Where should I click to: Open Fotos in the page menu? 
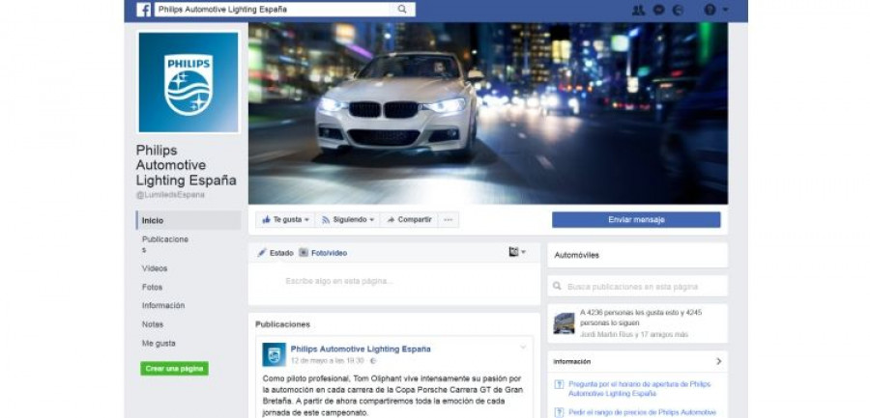152,287
